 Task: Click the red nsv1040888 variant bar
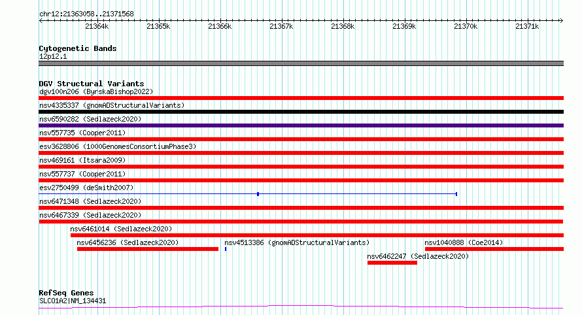point(494,249)
